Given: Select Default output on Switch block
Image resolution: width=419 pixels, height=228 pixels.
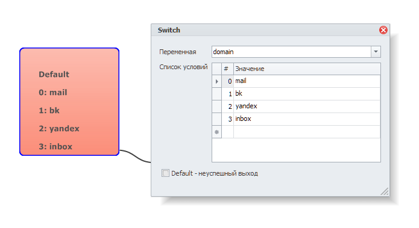Looking at the screenshot, I should pyautogui.click(x=54, y=75).
